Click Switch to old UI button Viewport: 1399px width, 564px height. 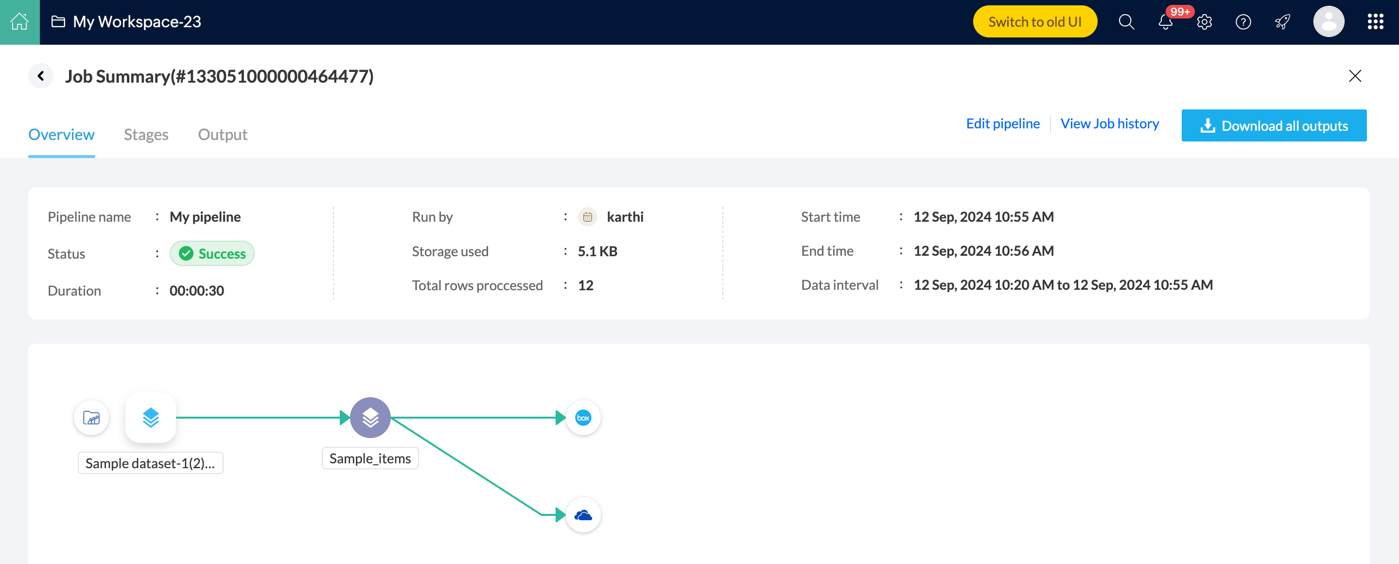[x=1034, y=22]
